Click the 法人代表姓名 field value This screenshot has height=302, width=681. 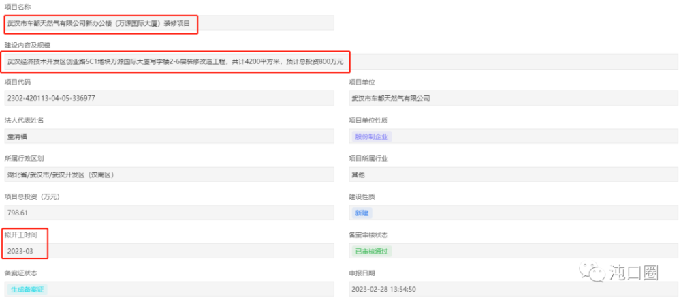click(x=170, y=136)
